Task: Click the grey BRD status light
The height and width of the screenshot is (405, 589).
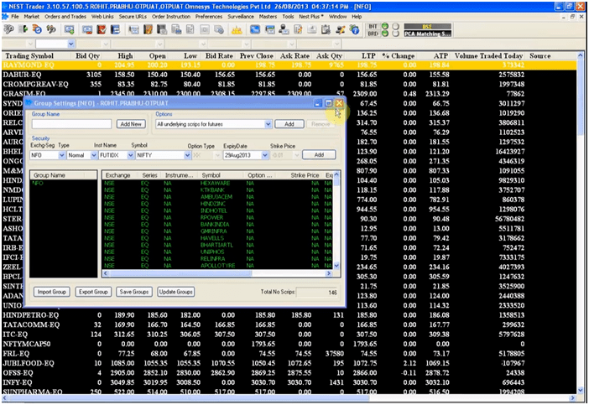Action: click(395, 34)
